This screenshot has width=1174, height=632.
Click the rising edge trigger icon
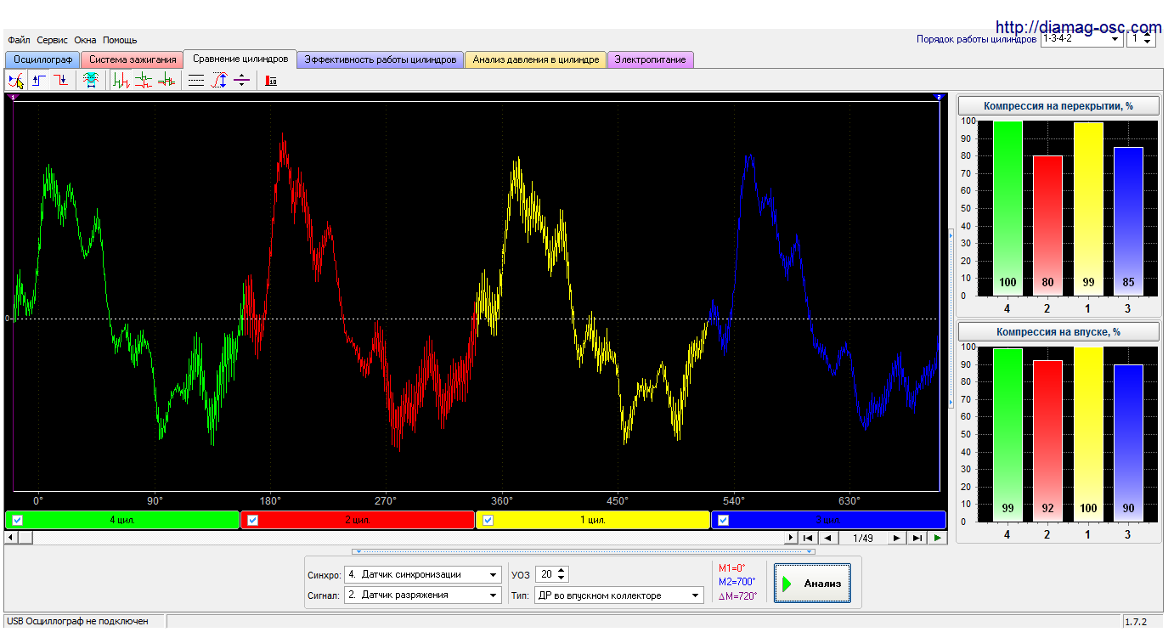pos(39,81)
